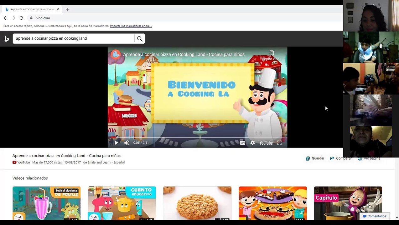Open video on YouTube logo
This screenshot has height=225, width=399.
click(266, 143)
